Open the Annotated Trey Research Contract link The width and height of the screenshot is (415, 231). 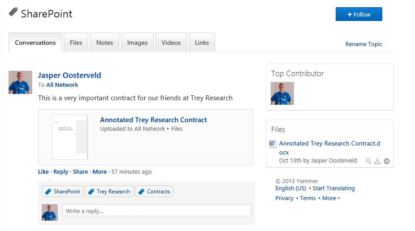pyautogui.click(x=153, y=120)
